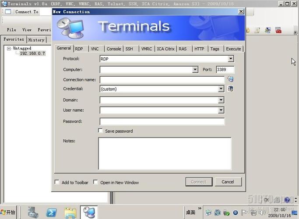Switch to the VMRC tab
Image resolution: width=299 pixels, height=219 pixels.
point(147,49)
